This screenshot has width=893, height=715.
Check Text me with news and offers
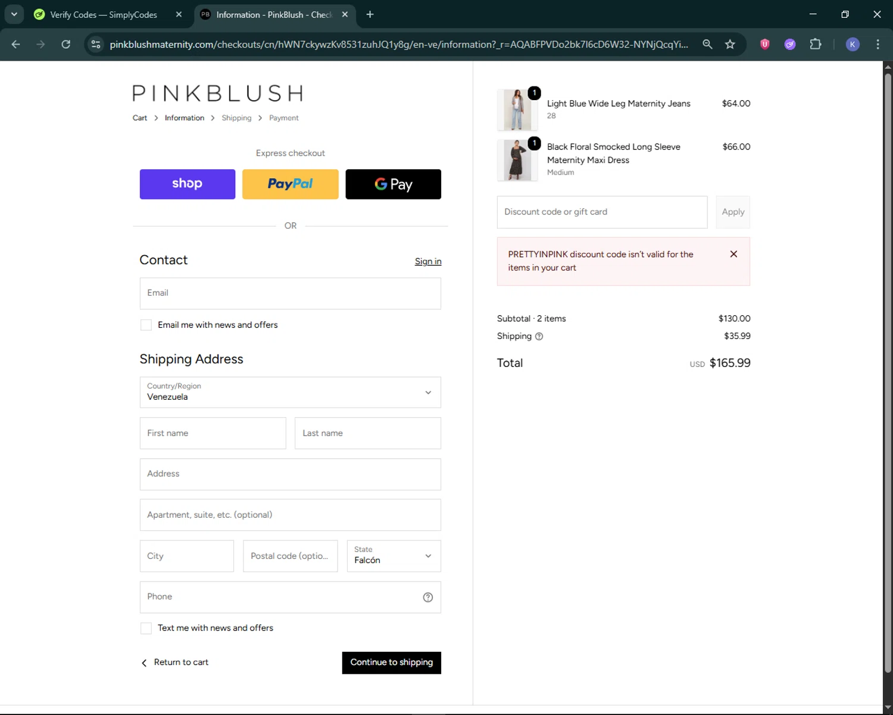[146, 628]
